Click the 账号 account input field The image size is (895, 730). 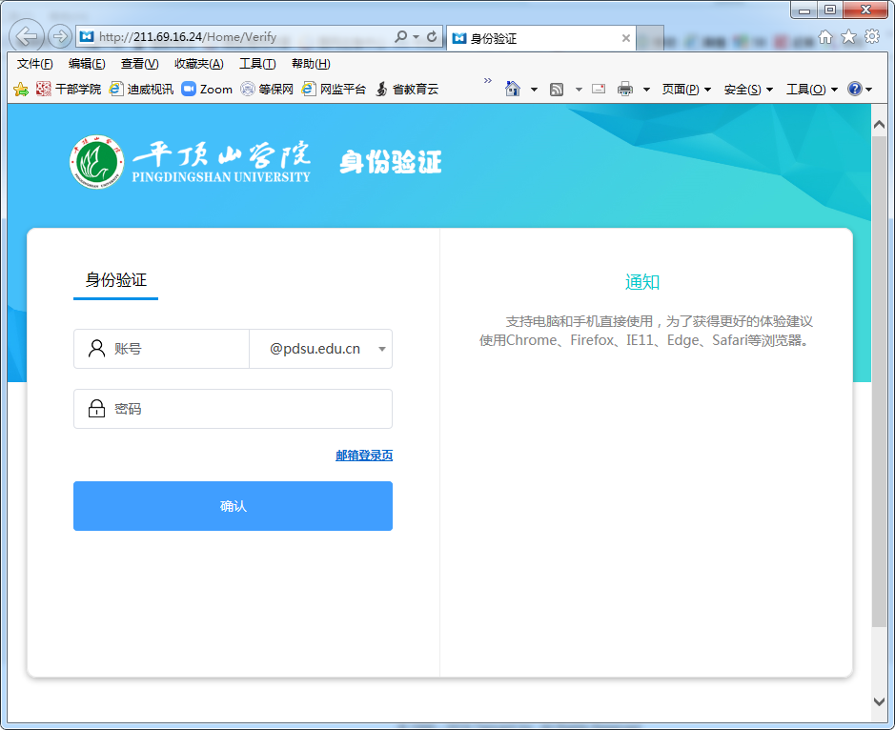pyautogui.click(x=161, y=349)
